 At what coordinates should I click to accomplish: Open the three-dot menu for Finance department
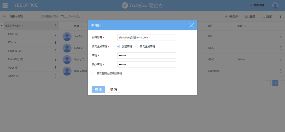click(55, 51)
